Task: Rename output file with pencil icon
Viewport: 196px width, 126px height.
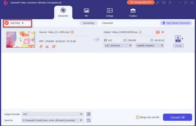Action: [140, 32]
